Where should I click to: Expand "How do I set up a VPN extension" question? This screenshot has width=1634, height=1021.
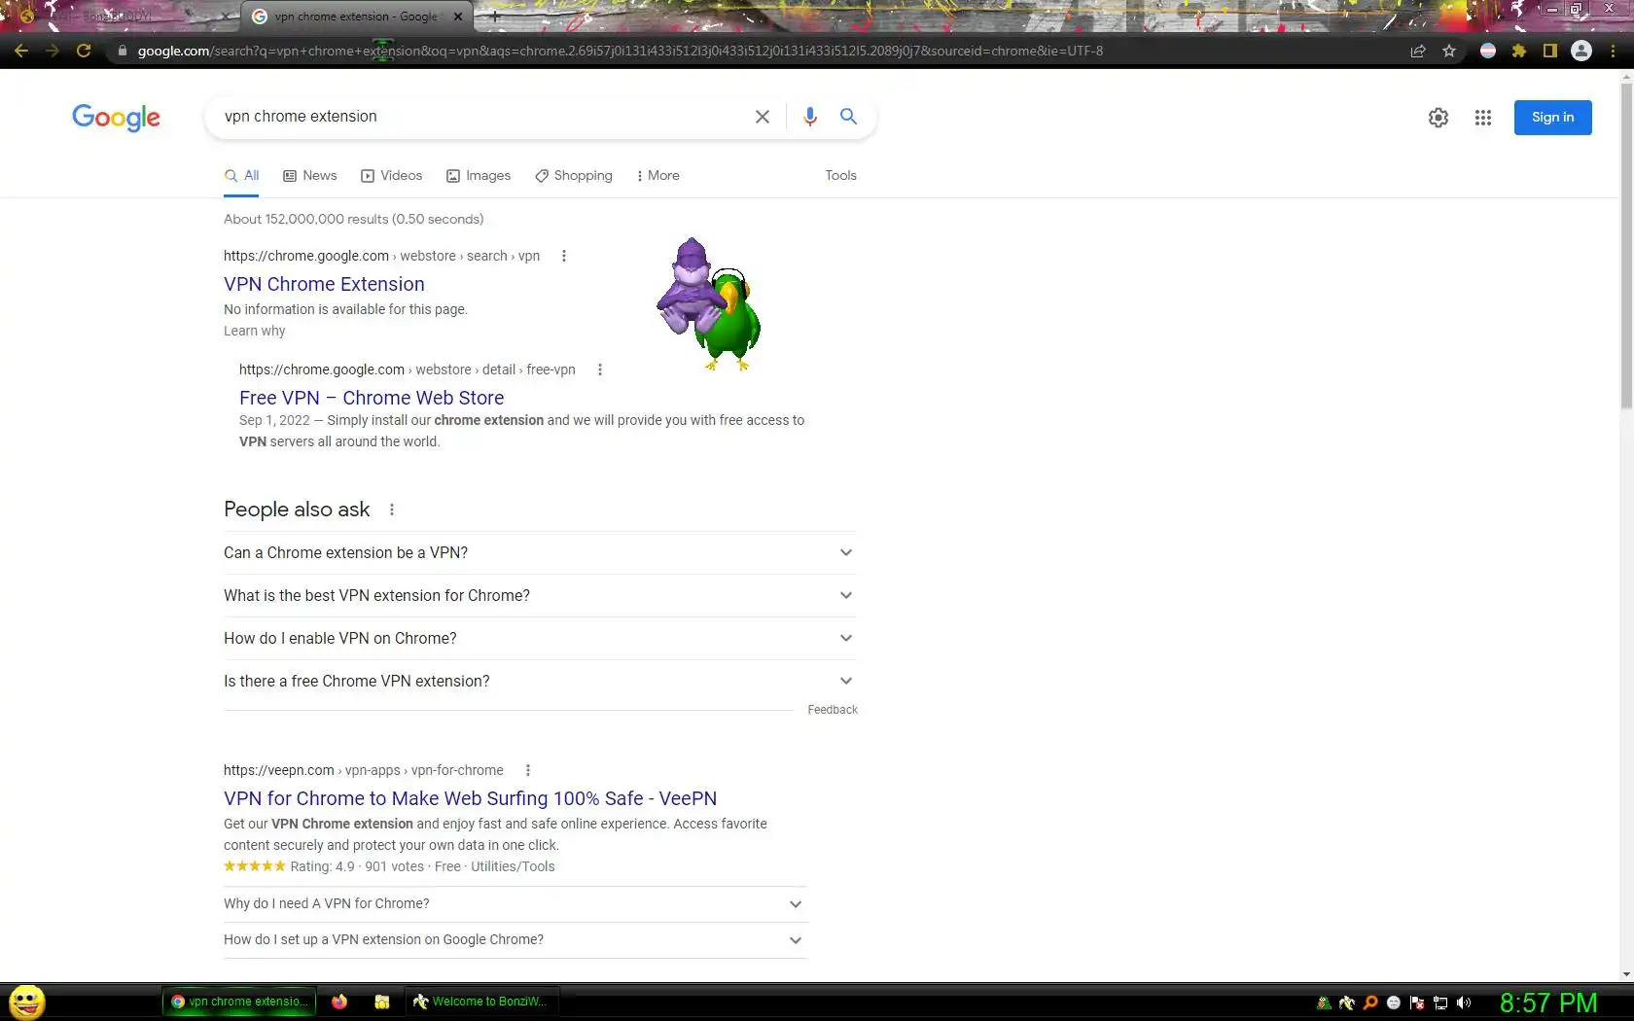tap(515, 940)
